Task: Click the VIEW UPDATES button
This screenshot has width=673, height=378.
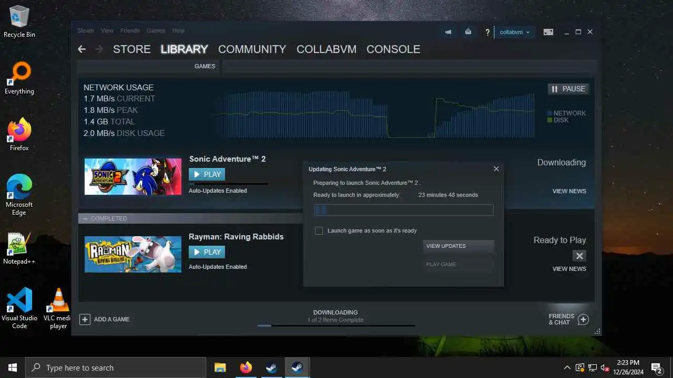Action: click(458, 246)
